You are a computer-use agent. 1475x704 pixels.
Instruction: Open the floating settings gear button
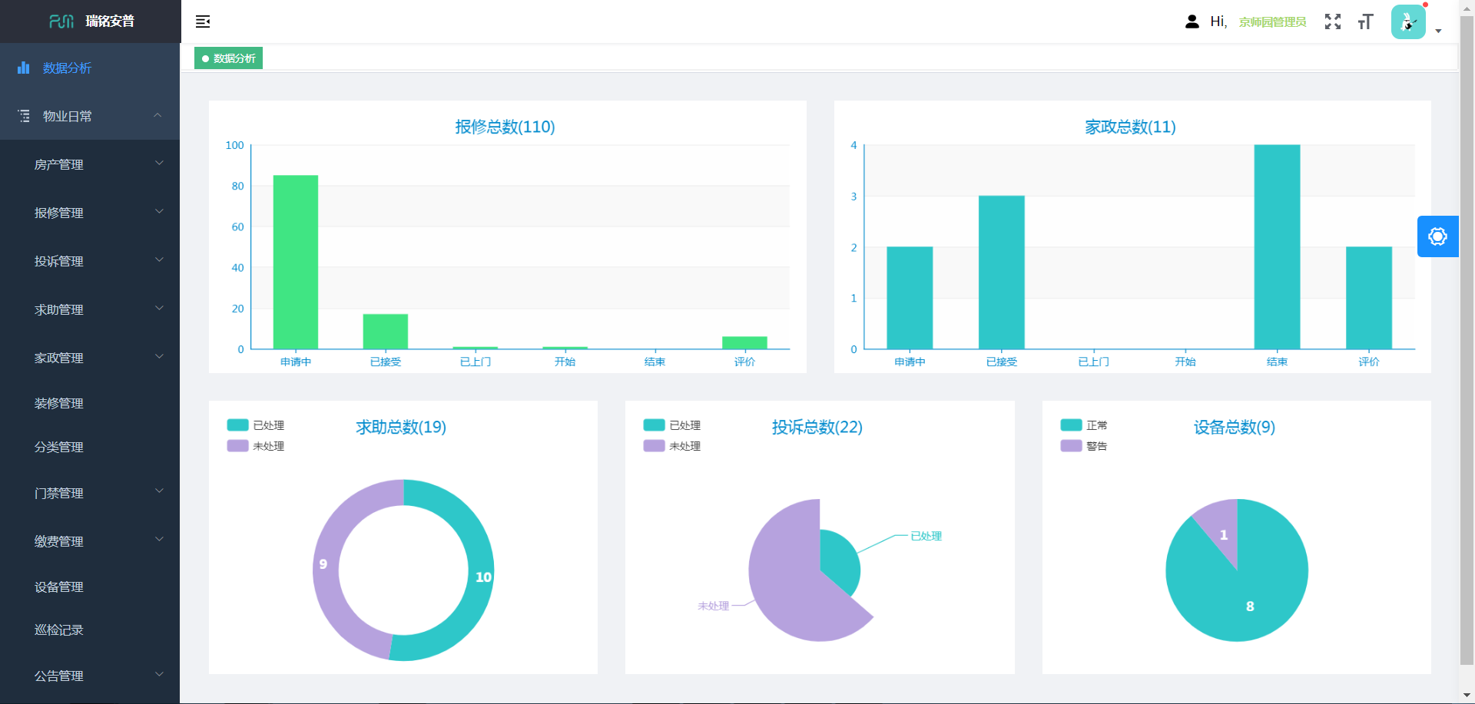pyautogui.click(x=1437, y=236)
